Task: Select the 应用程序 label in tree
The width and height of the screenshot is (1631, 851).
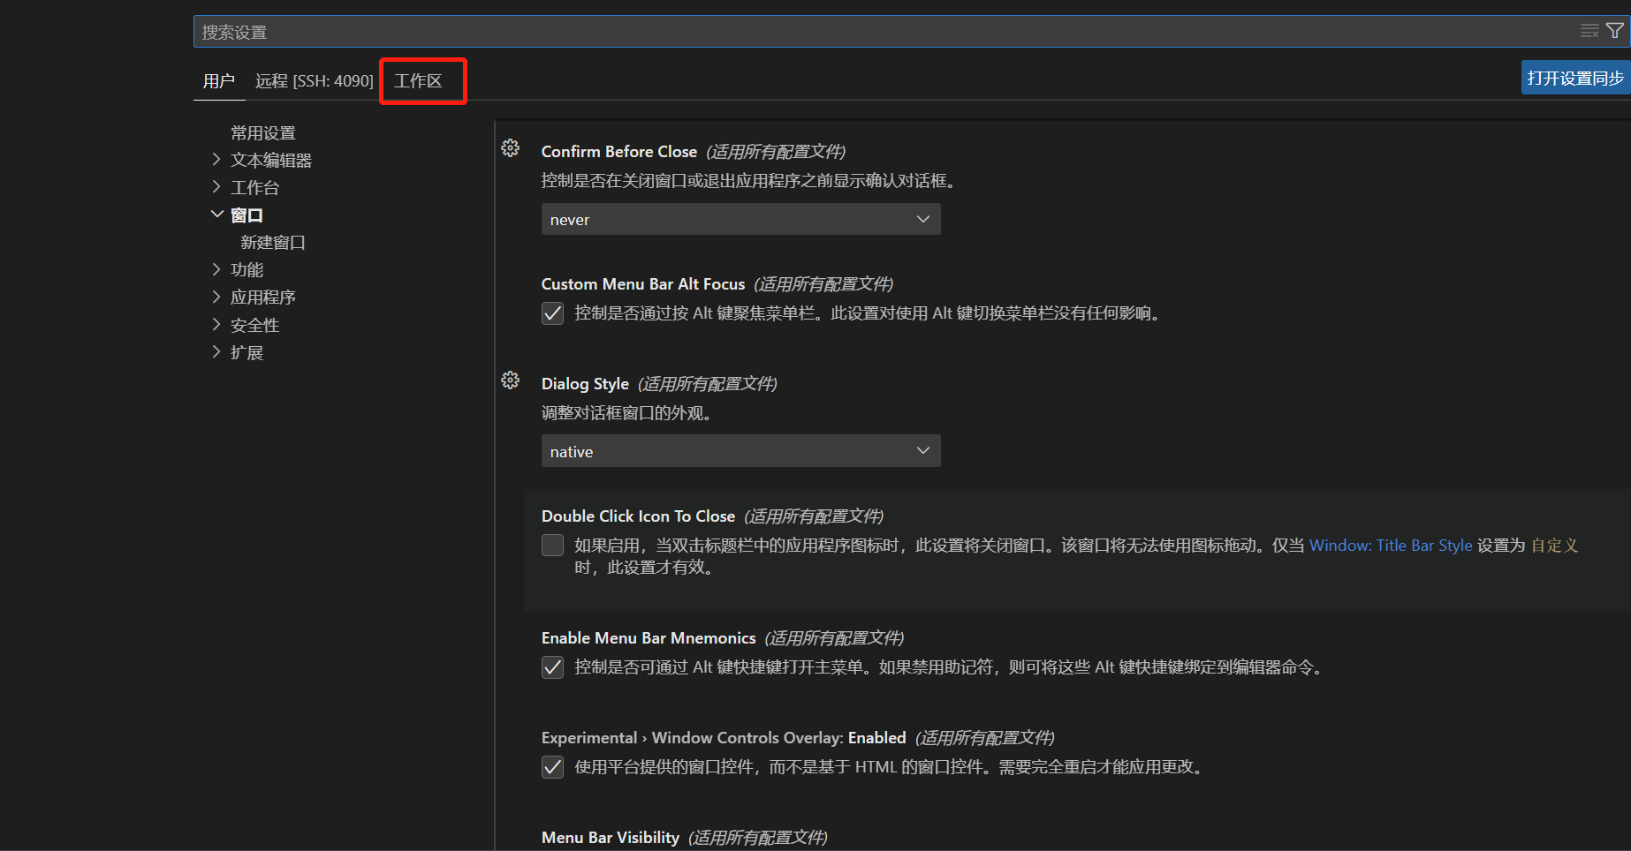Action: click(x=263, y=297)
